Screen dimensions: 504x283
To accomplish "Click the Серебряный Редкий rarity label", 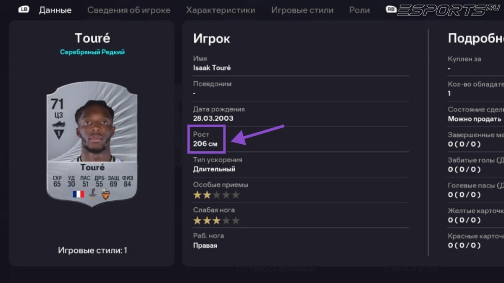I will pyautogui.click(x=93, y=53).
